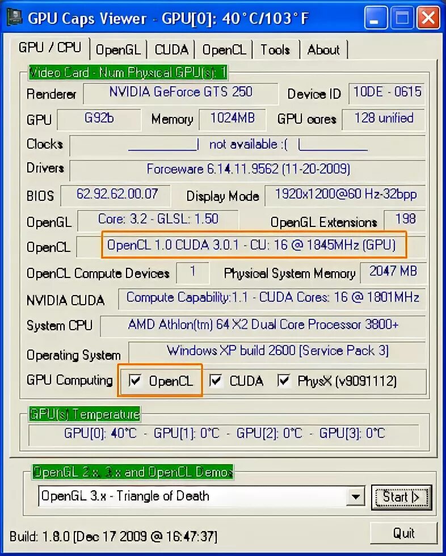Click the Quit button
This screenshot has height=556, width=446.
pyautogui.click(x=404, y=533)
